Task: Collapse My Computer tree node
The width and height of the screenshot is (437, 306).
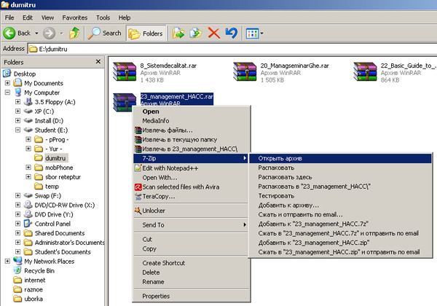Action: (7, 93)
